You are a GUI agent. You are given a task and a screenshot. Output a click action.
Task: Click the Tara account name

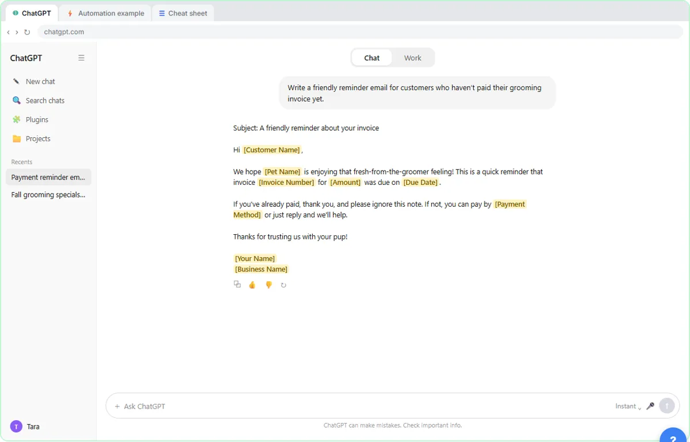click(x=33, y=427)
